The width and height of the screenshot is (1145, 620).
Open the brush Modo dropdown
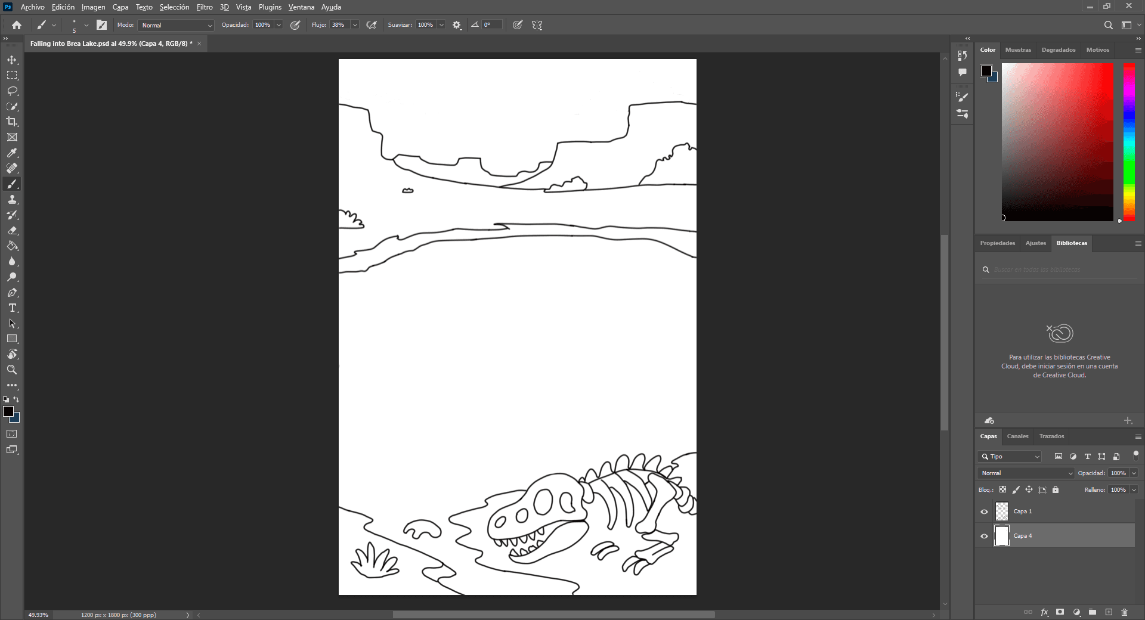[176, 25]
